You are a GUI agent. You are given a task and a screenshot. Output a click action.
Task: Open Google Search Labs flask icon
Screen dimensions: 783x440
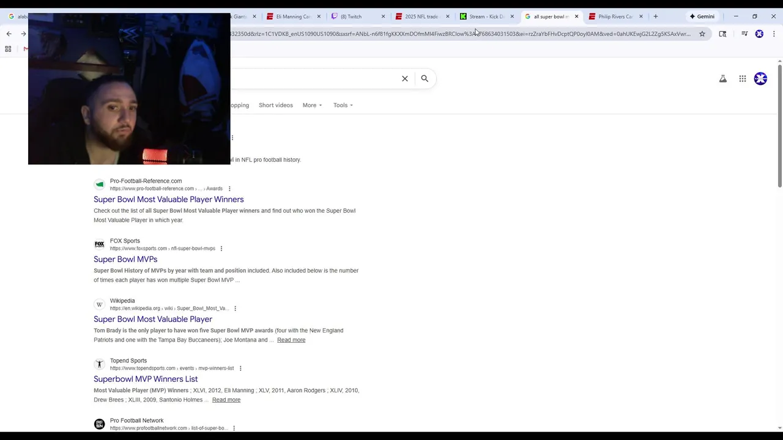(723, 78)
